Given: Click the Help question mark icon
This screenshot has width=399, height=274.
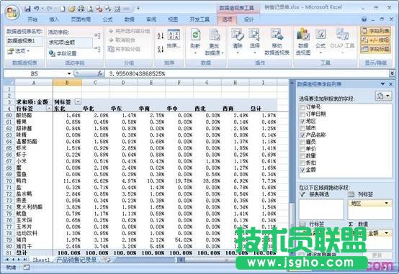Looking at the screenshot, I should pyautogui.click(x=364, y=19).
